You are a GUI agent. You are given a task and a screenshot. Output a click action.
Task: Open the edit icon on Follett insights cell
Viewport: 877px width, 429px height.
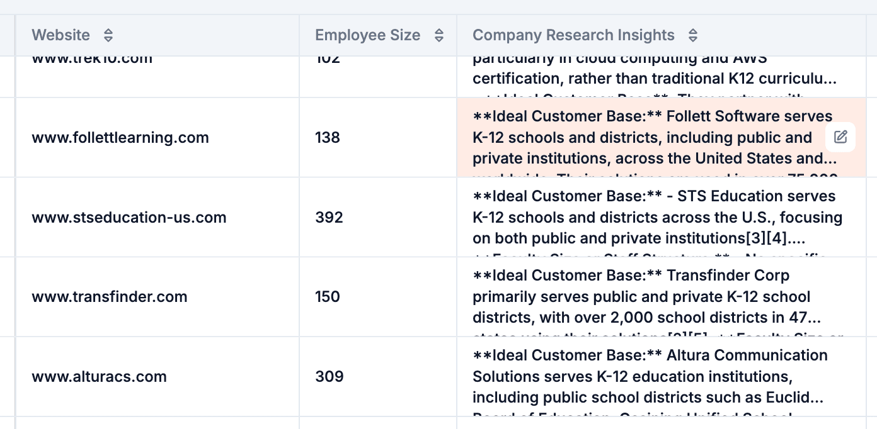[840, 137]
